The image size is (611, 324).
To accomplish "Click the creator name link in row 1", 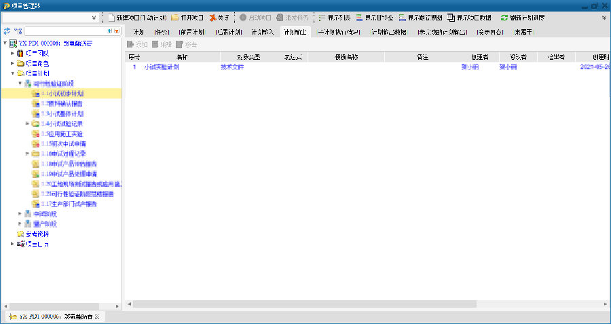I will 470,67.
